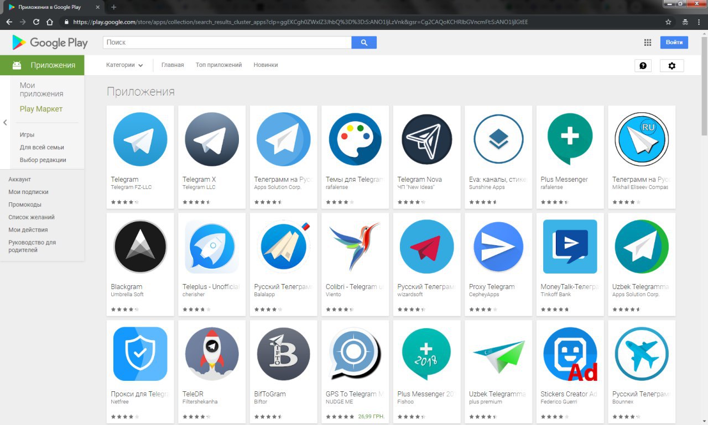Screen dimensions: 708x425
Task: Click the CepheyApps developer name
Action: coord(484,295)
